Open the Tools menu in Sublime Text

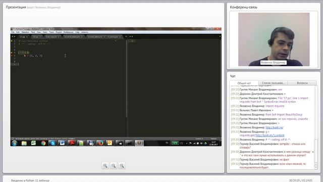tap(51, 32)
